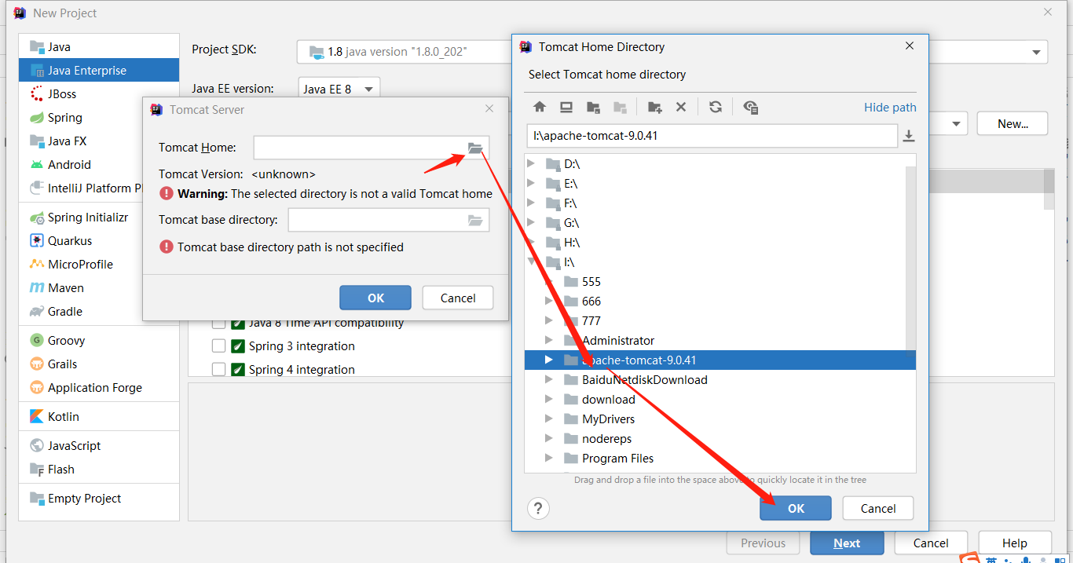This screenshot has width=1073, height=563.
Task: Select the Java project type
Action: pyautogui.click(x=99, y=47)
